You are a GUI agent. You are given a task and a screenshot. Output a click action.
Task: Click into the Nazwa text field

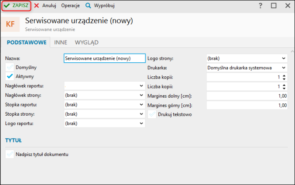[104, 58]
